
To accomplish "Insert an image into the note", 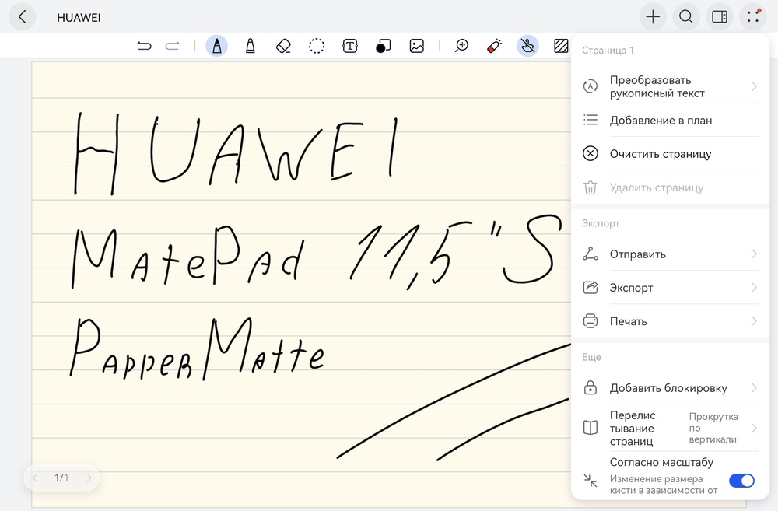I will (417, 46).
